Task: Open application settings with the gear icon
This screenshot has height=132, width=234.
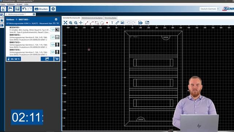Action: click(53, 9)
